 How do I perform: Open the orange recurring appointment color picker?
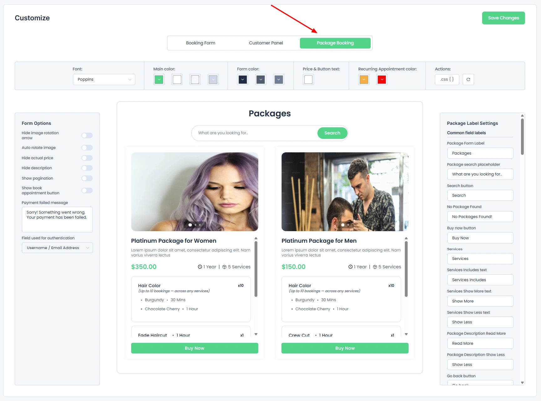pos(364,79)
